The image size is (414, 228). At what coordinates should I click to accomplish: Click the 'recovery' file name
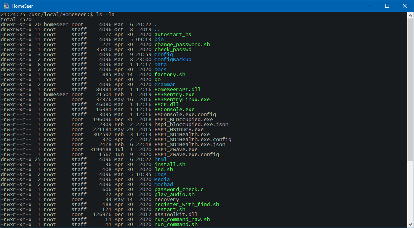pyautogui.click(x=166, y=200)
